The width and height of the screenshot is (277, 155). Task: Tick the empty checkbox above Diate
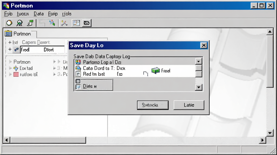coord(78,81)
